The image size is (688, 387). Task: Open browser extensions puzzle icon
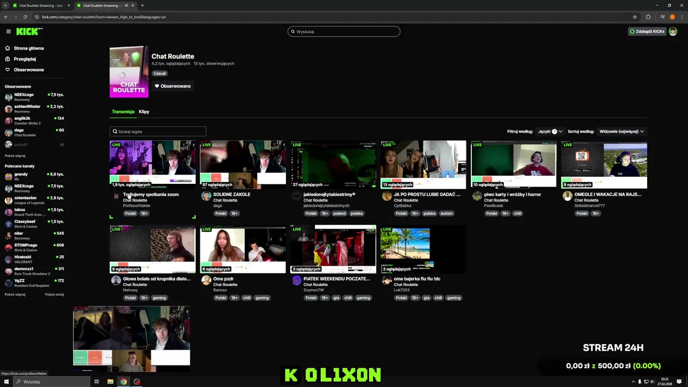click(648, 17)
